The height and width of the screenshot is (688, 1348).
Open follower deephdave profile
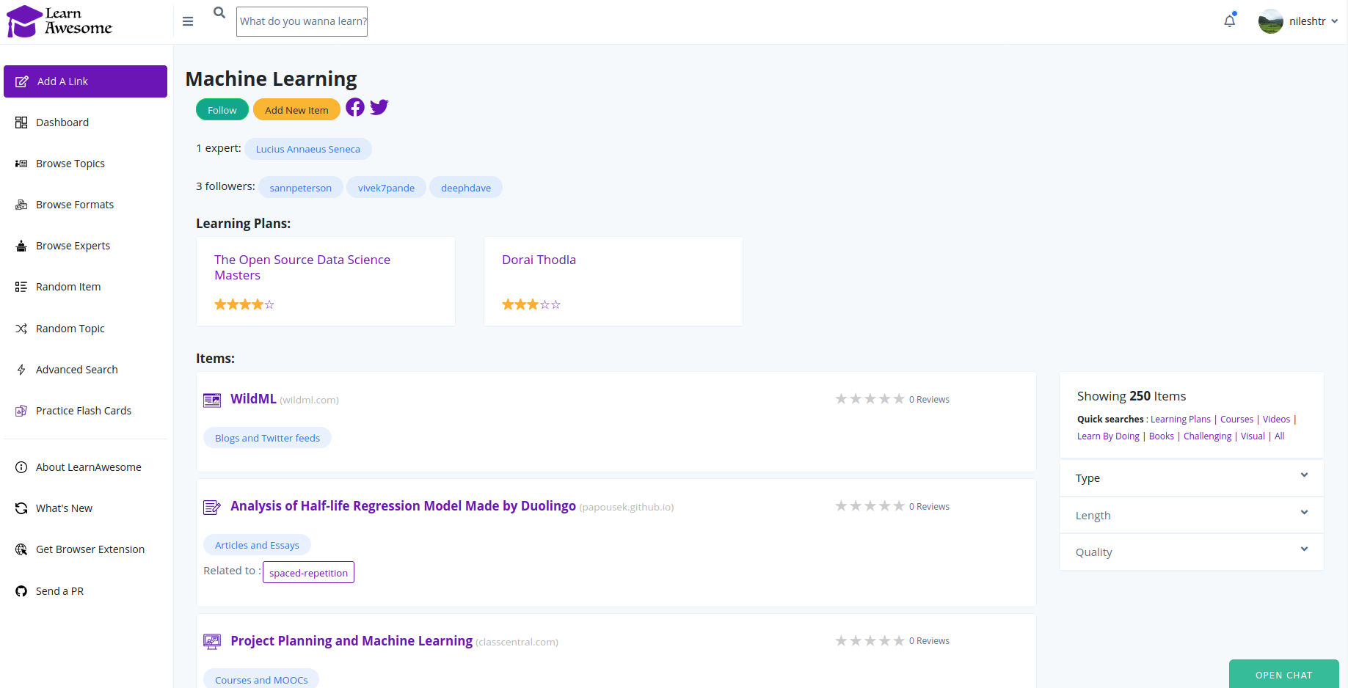coord(466,188)
